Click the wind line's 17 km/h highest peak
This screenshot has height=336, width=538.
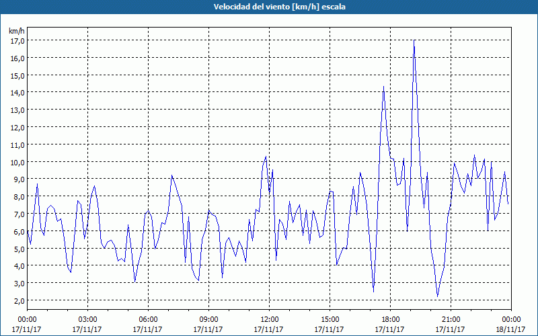(414, 40)
